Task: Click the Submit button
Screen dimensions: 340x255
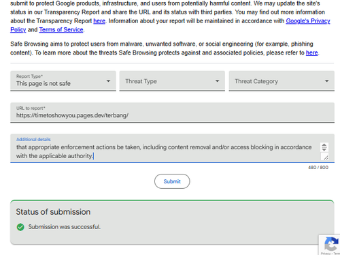Action: 172,181
